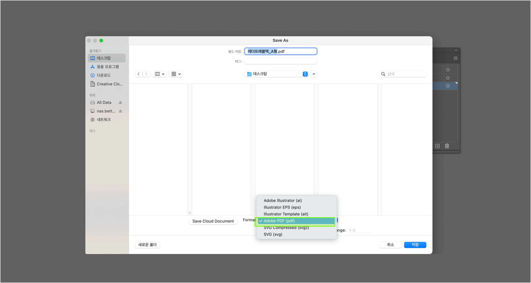Open the 데스크탑 folder location popup
531x283 pixels.
pyautogui.click(x=276, y=74)
